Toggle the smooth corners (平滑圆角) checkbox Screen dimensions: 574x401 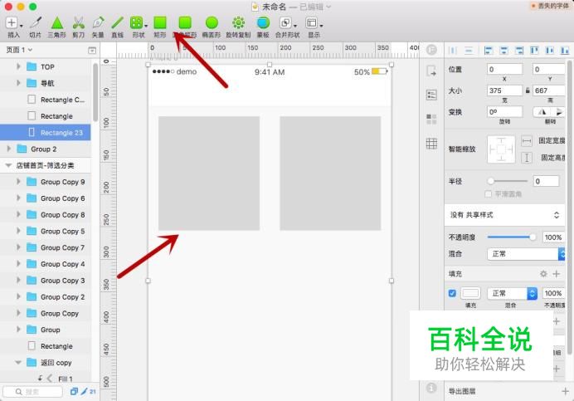(488, 194)
